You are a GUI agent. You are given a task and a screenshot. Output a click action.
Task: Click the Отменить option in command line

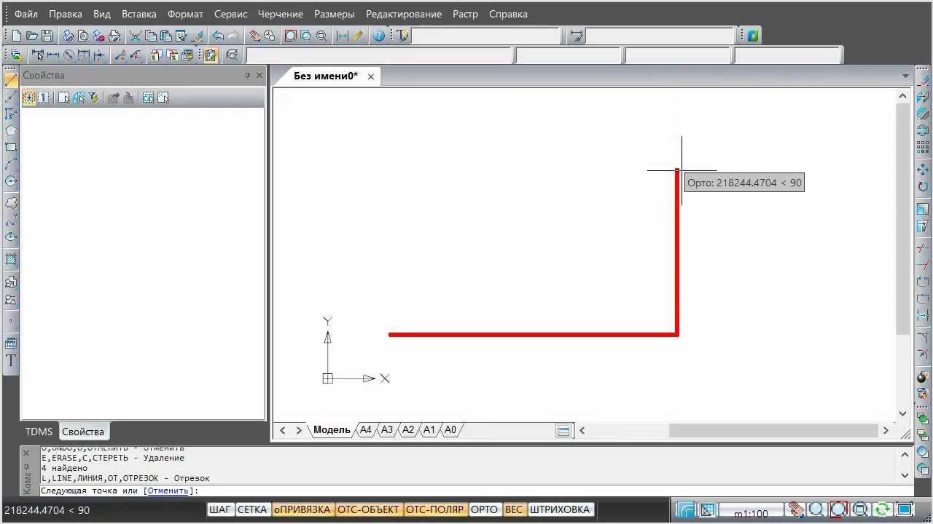tap(168, 491)
